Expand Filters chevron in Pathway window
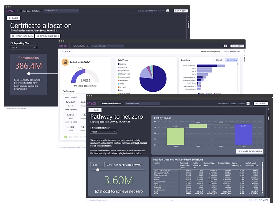276x207 pixels. (268, 109)
